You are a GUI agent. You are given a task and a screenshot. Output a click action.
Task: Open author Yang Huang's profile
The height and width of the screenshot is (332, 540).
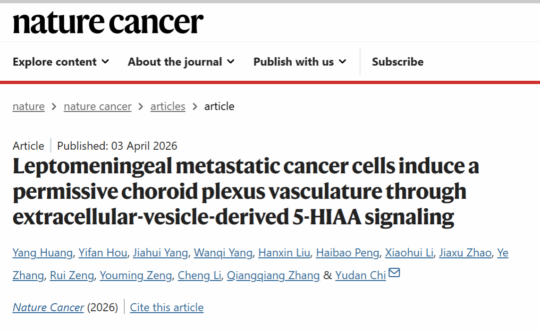click(x=42, y=253)
